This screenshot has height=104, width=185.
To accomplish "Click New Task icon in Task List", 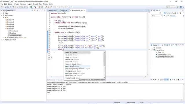I will (x=160, y=13).
